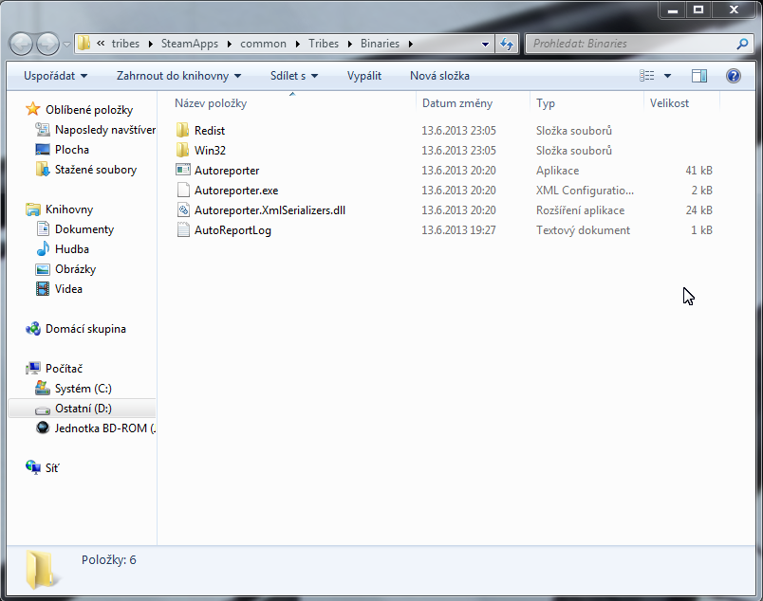Open Zahrnout do knihovny menu
Screen dimensions: 763x601
point(178,76)
